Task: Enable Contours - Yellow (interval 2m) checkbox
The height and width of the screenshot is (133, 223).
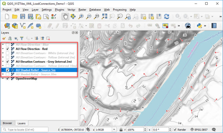Action: (x=8, y=58)
